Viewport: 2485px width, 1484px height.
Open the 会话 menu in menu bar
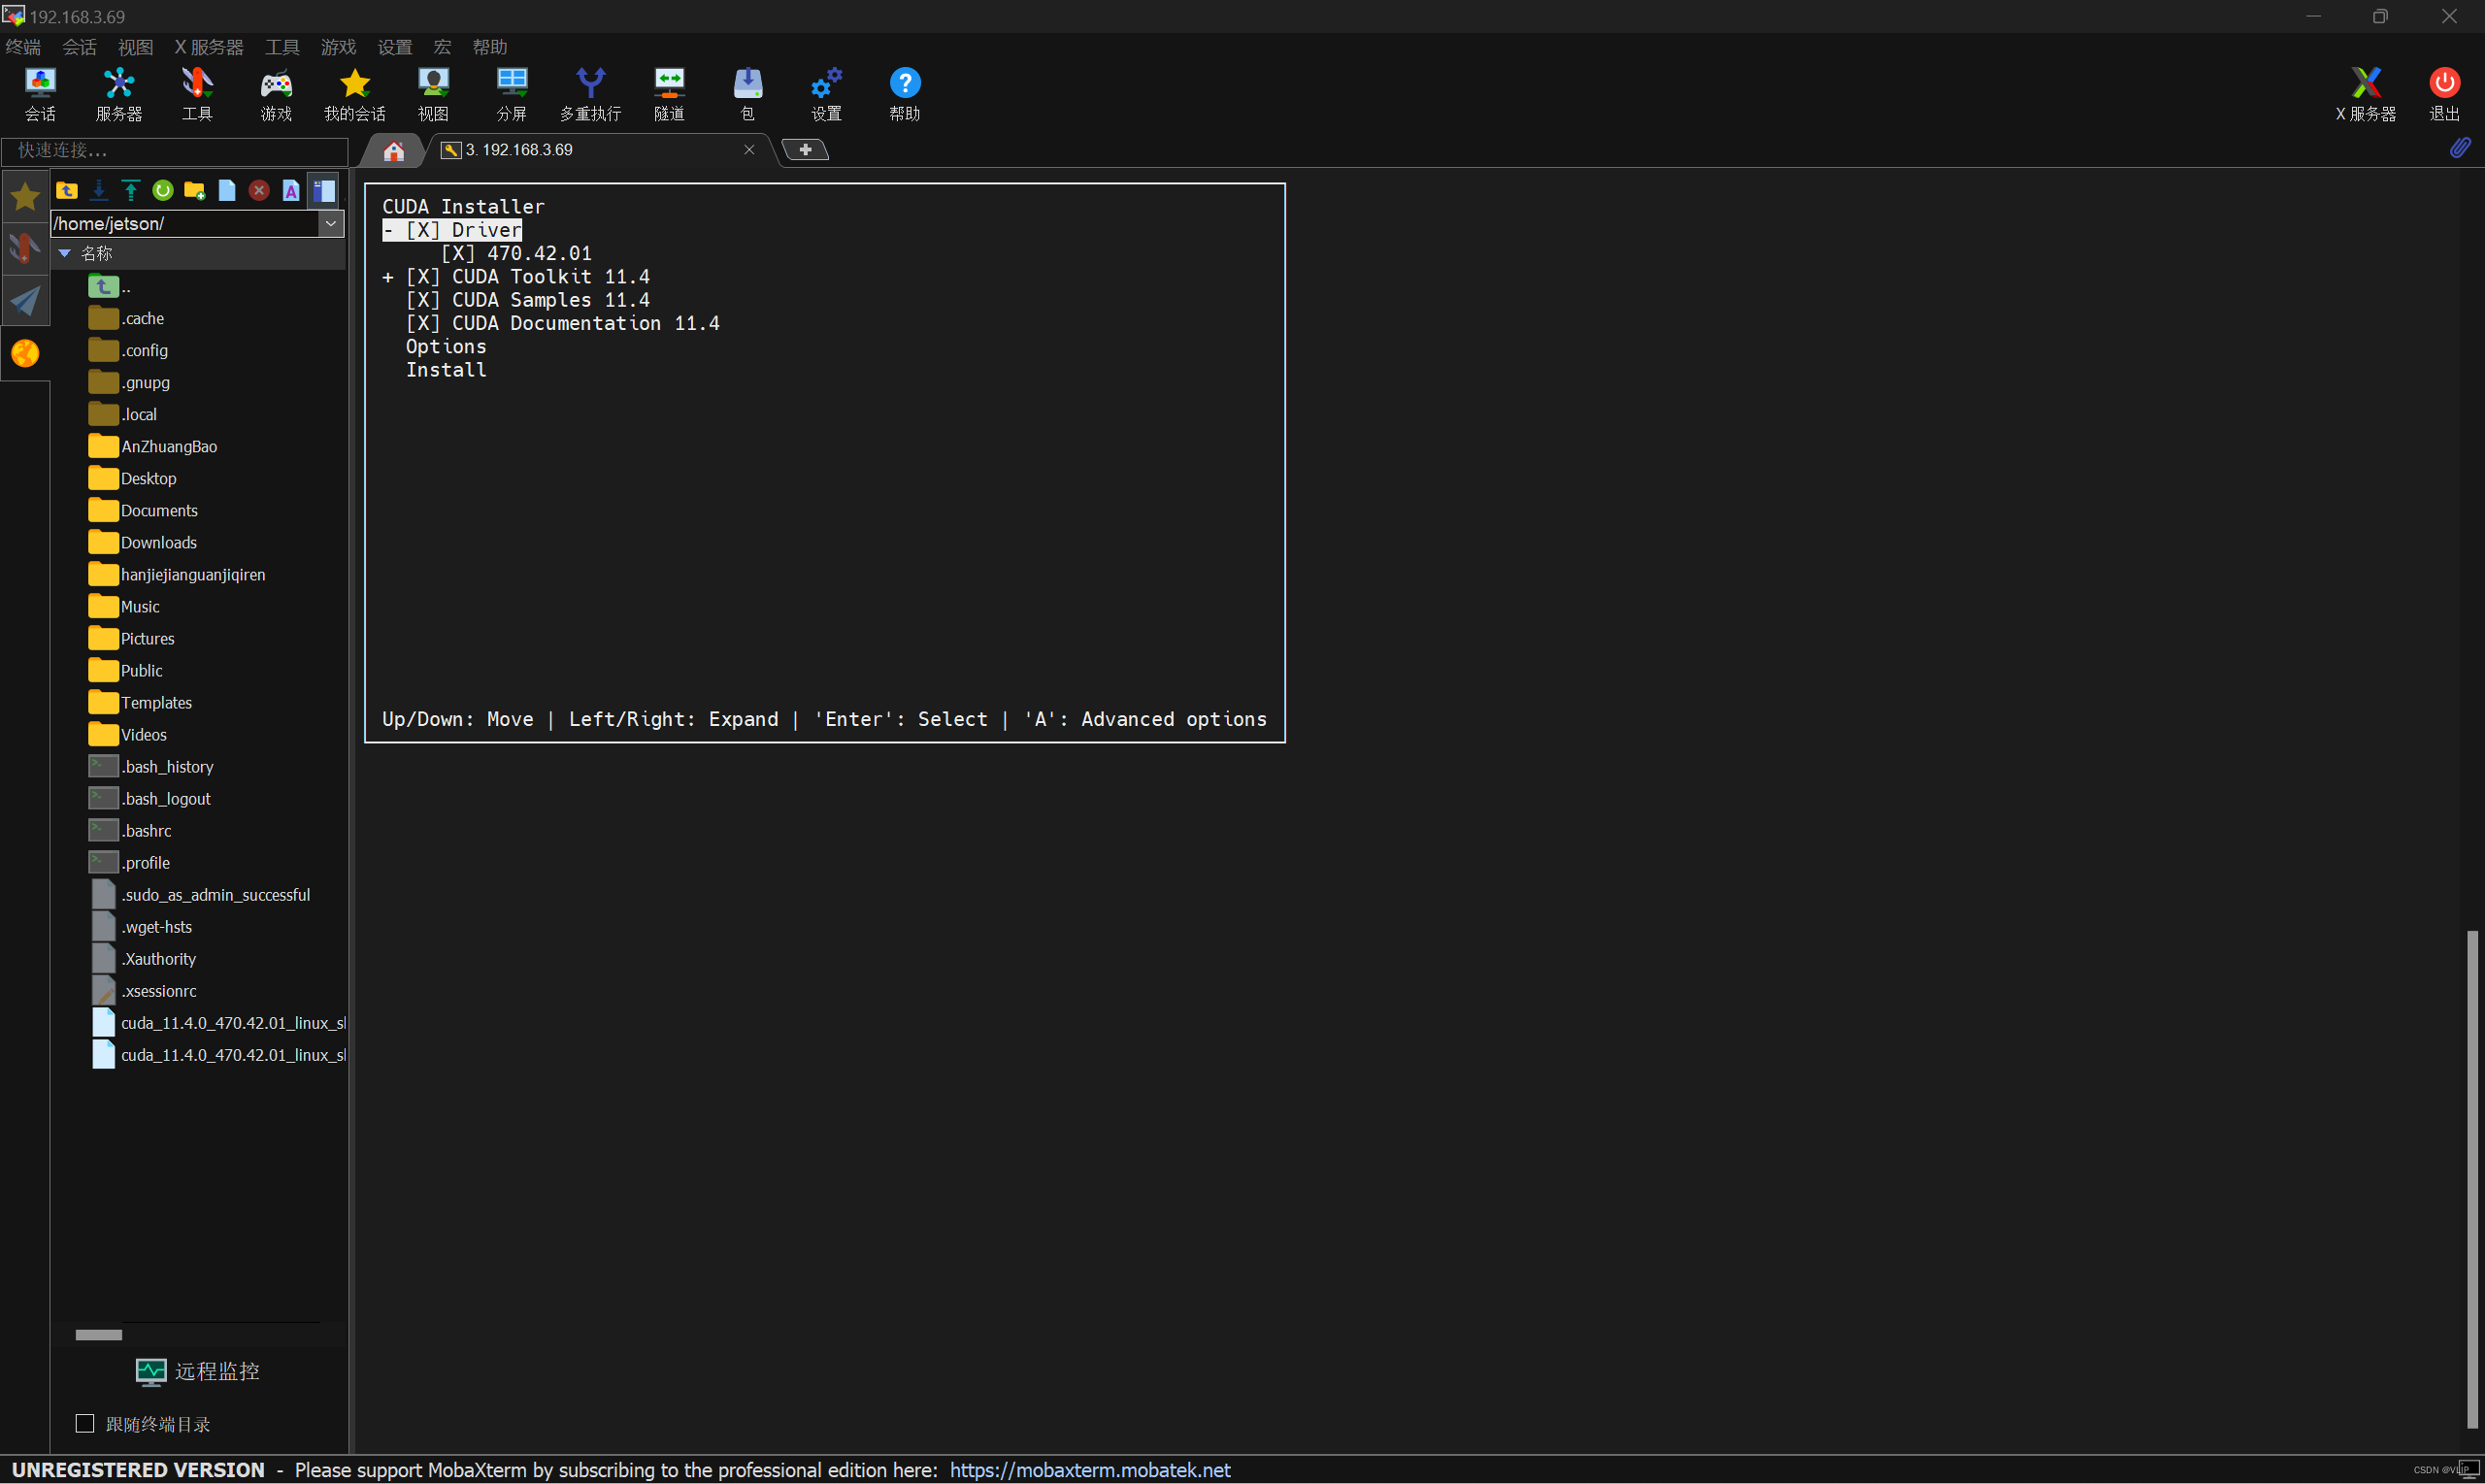(79, 47)
